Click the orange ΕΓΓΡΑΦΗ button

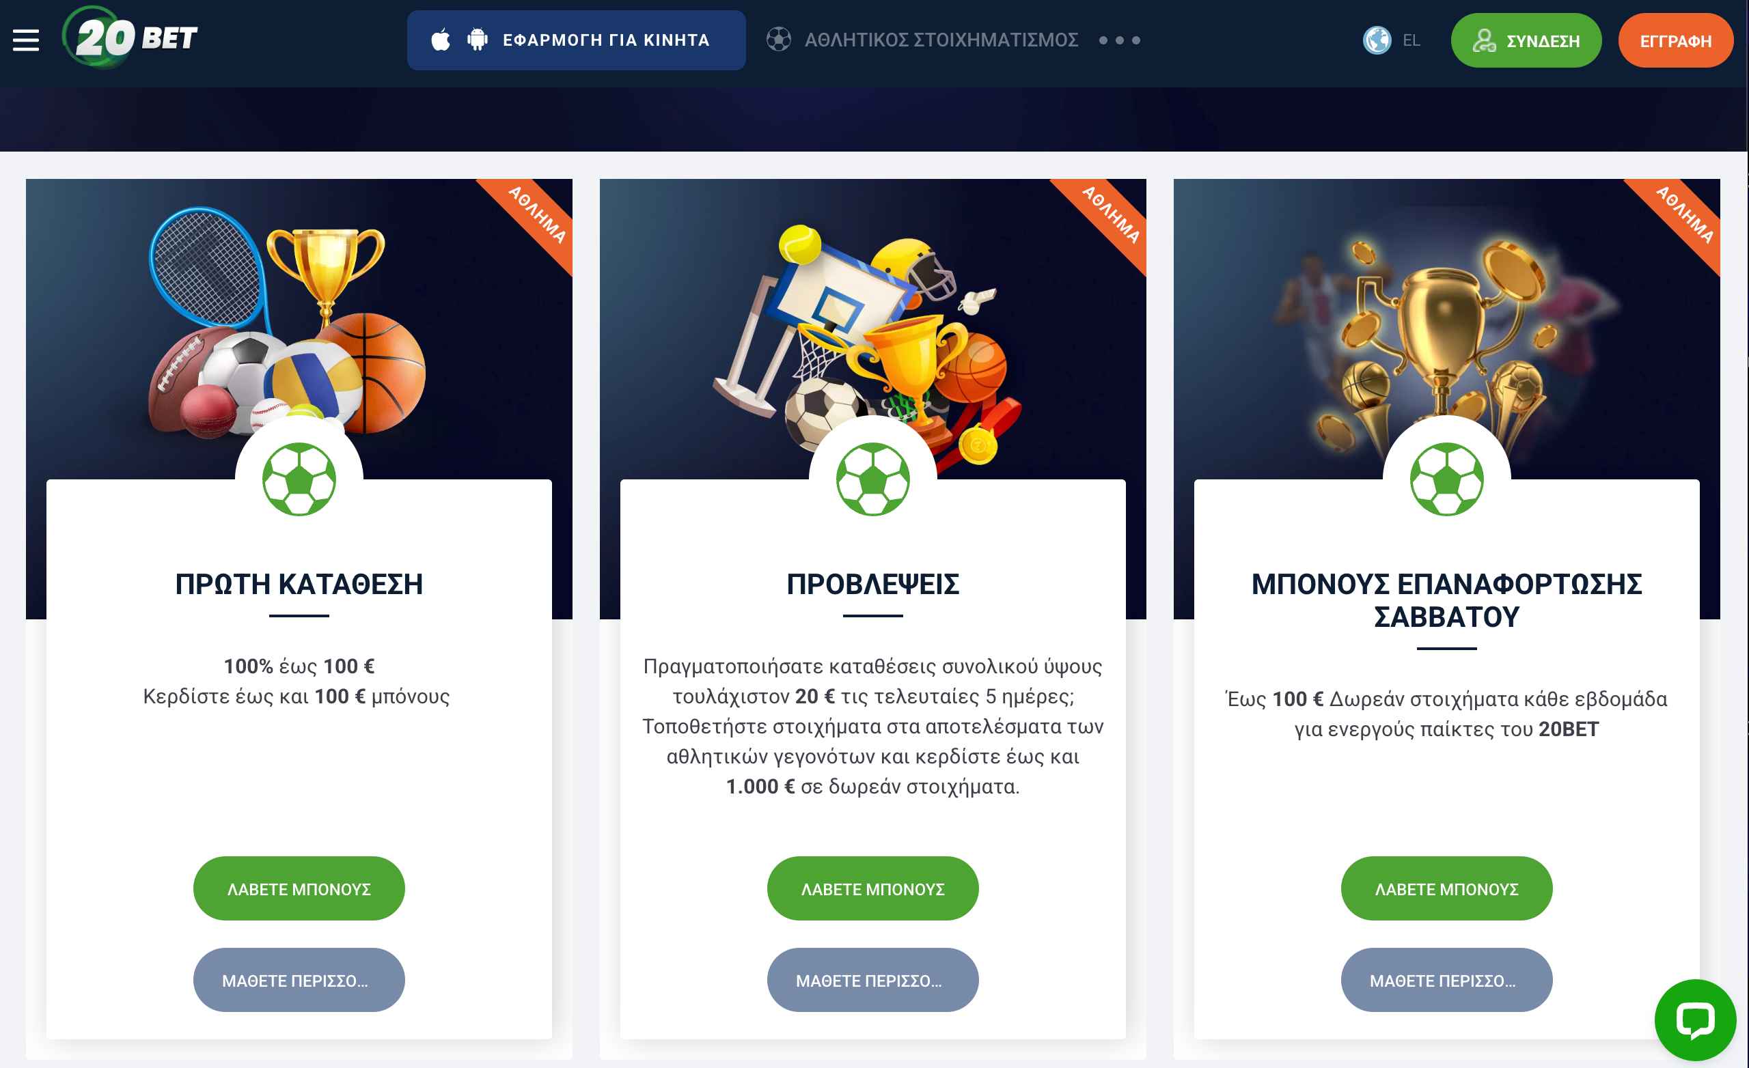click(x=1675, y=40)
